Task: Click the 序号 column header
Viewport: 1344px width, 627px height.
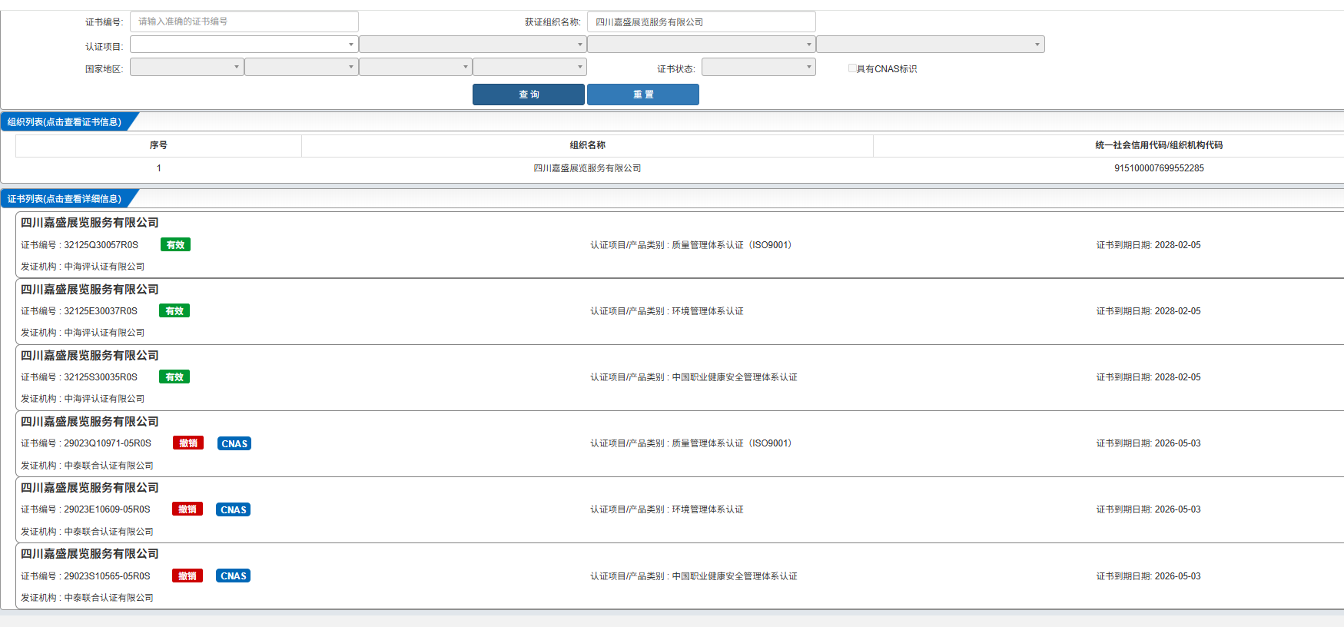Action: click(x=158, y=145)
